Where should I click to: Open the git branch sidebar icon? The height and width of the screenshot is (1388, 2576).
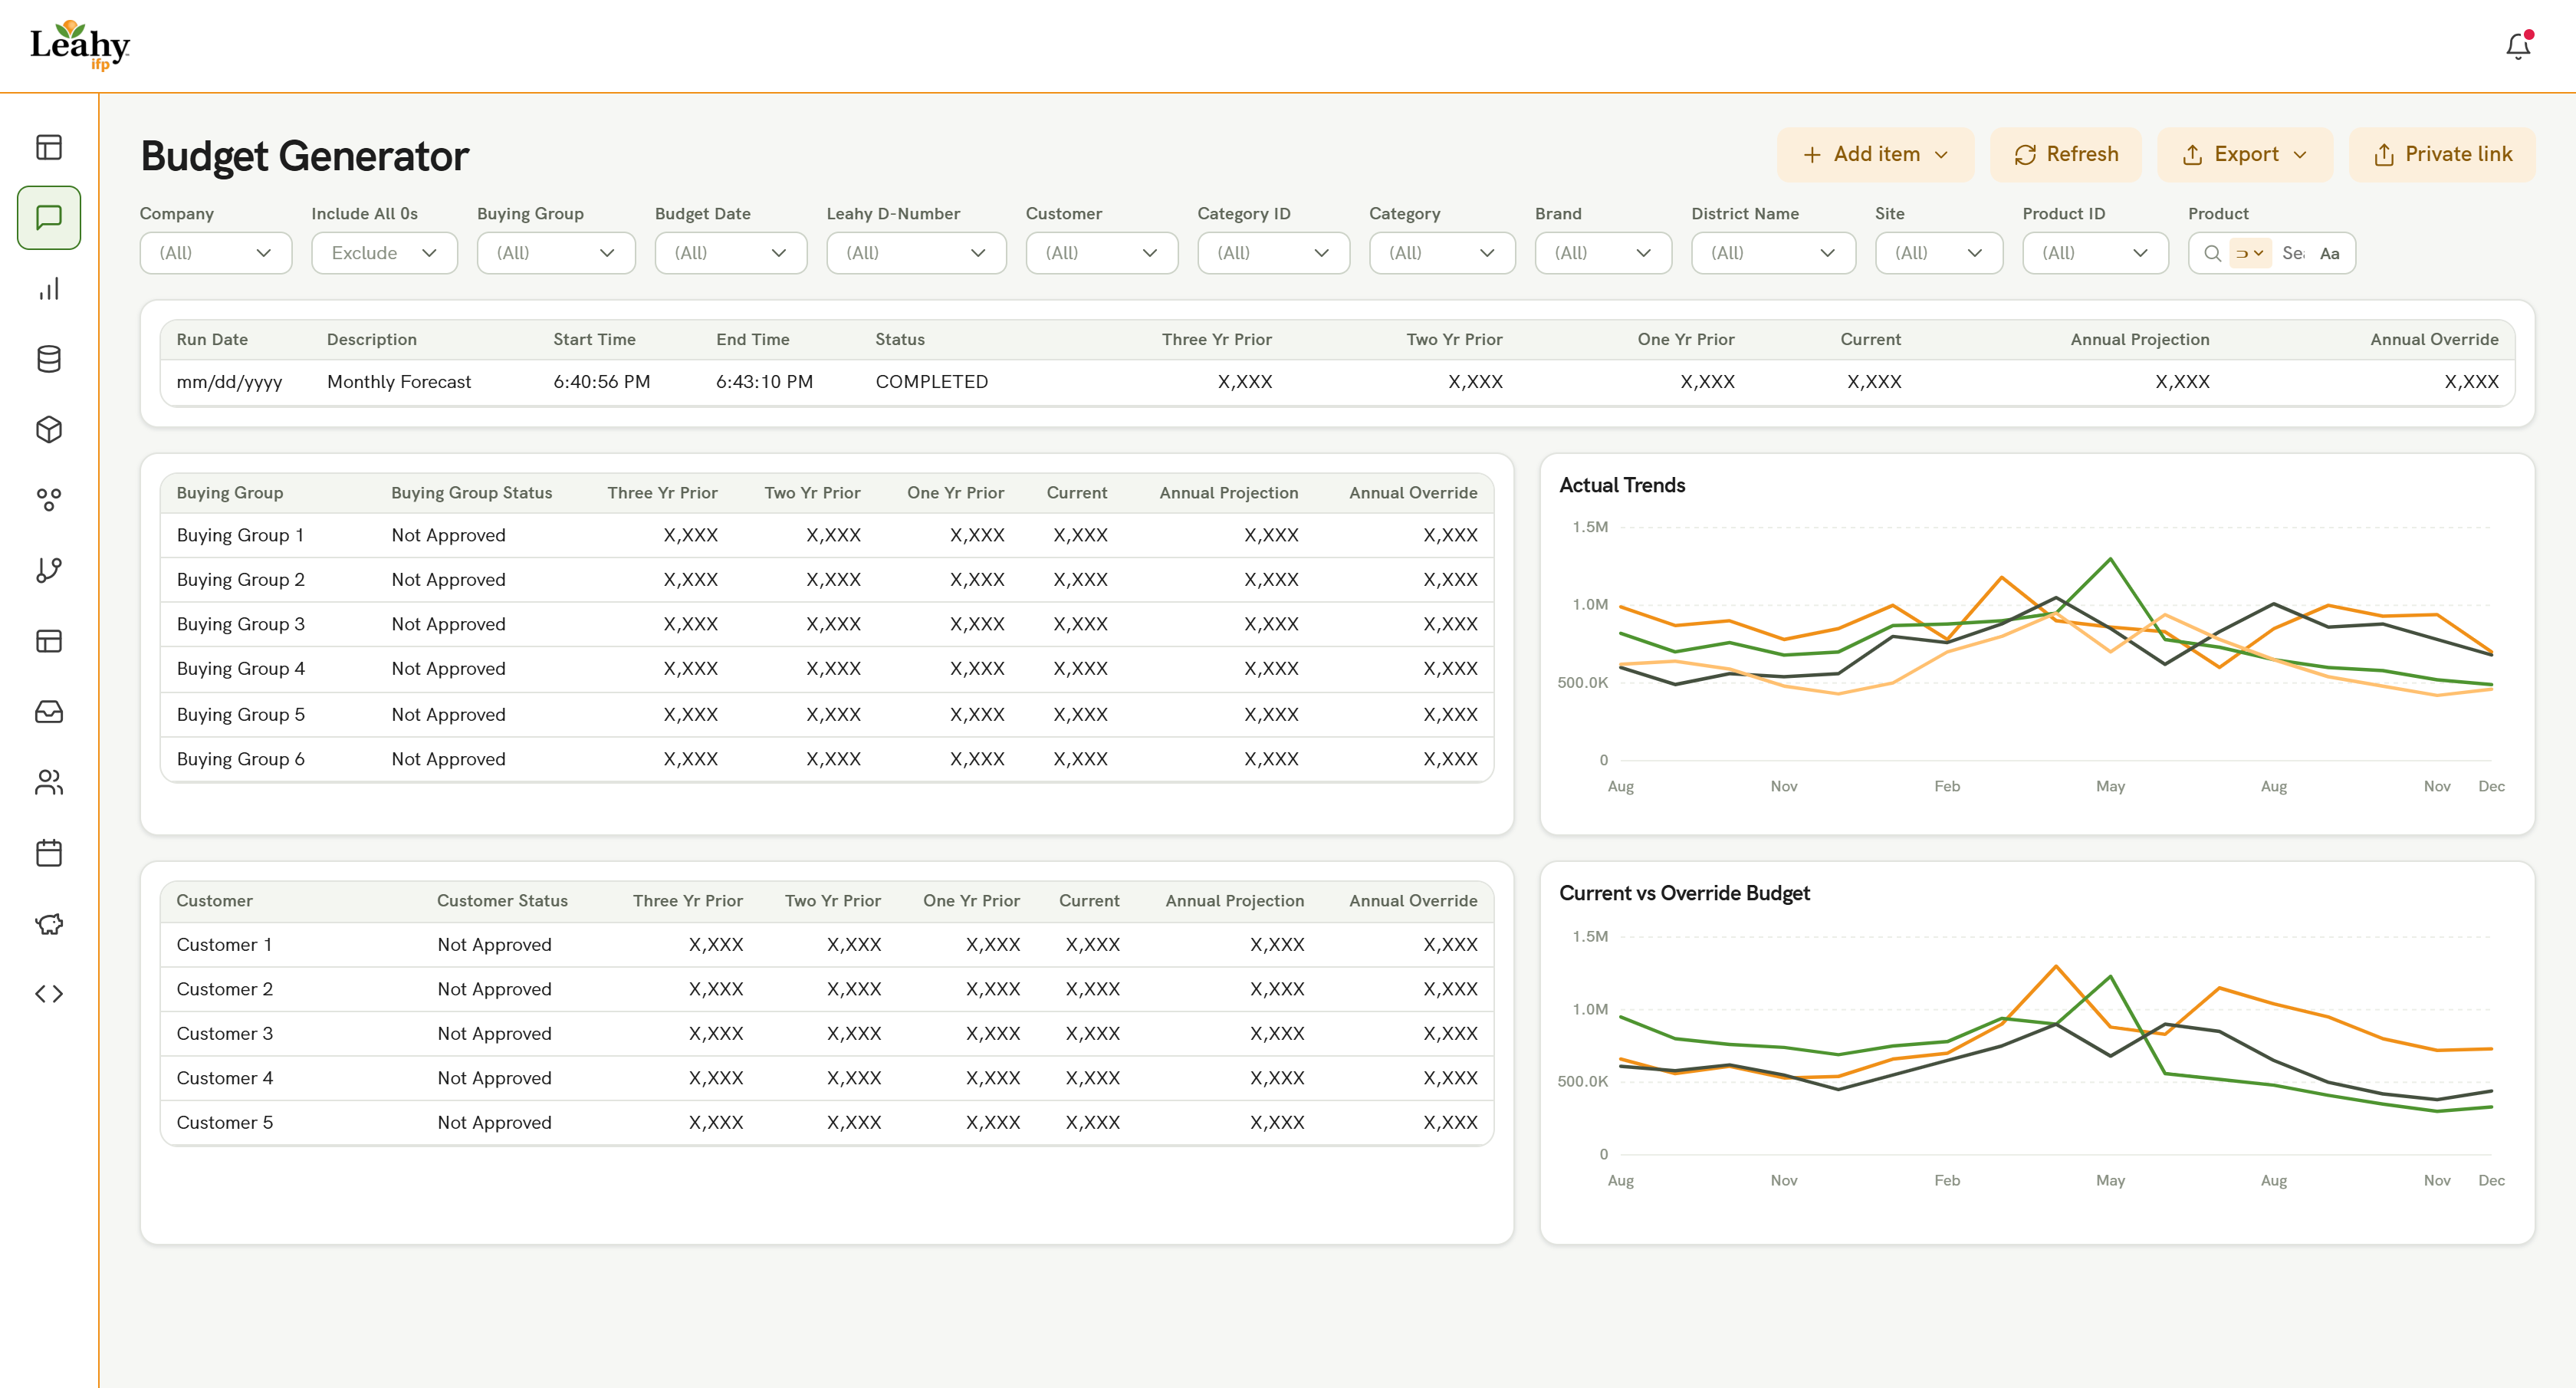[49, 570]
